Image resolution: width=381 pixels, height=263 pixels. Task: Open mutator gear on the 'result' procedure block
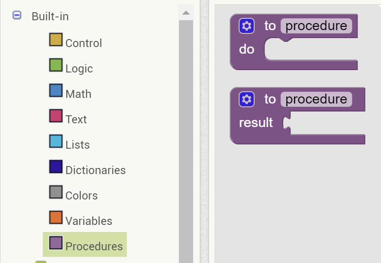(246, 99)
